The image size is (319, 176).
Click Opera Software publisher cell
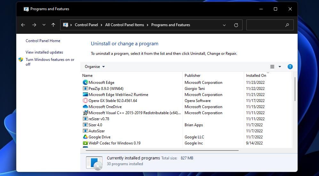[x=197, y=101]
